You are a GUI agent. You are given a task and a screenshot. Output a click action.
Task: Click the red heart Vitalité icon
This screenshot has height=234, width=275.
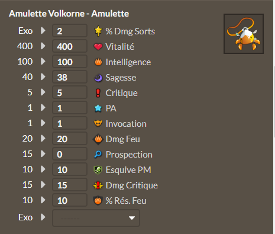click(98, 47)
